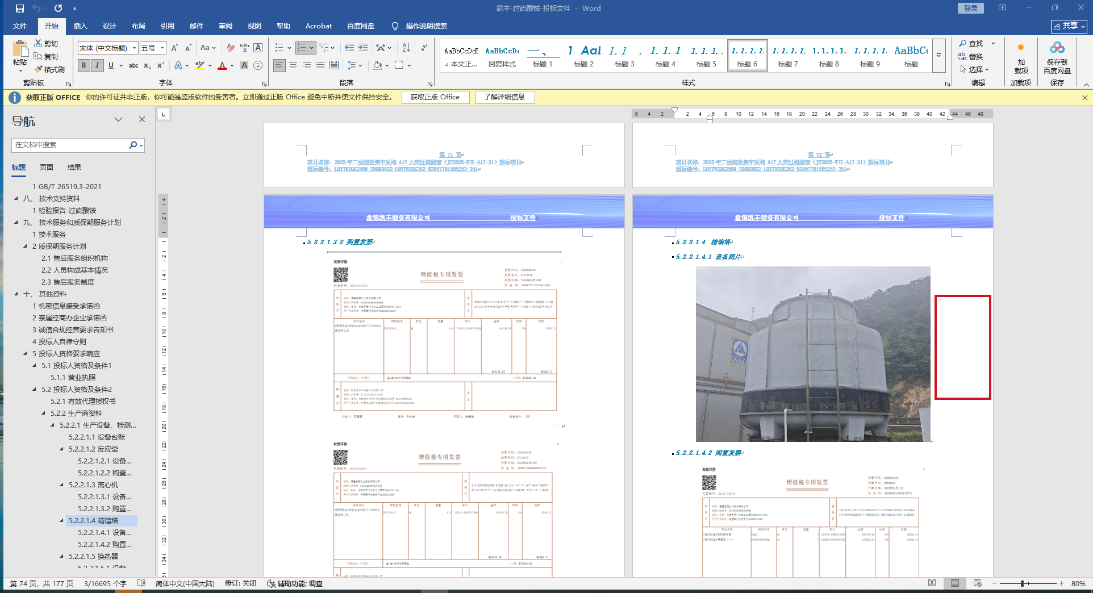Toggle Underline formatting
Image resolution: width=1093 pixels, height=593 pixels.
(111, 65)
